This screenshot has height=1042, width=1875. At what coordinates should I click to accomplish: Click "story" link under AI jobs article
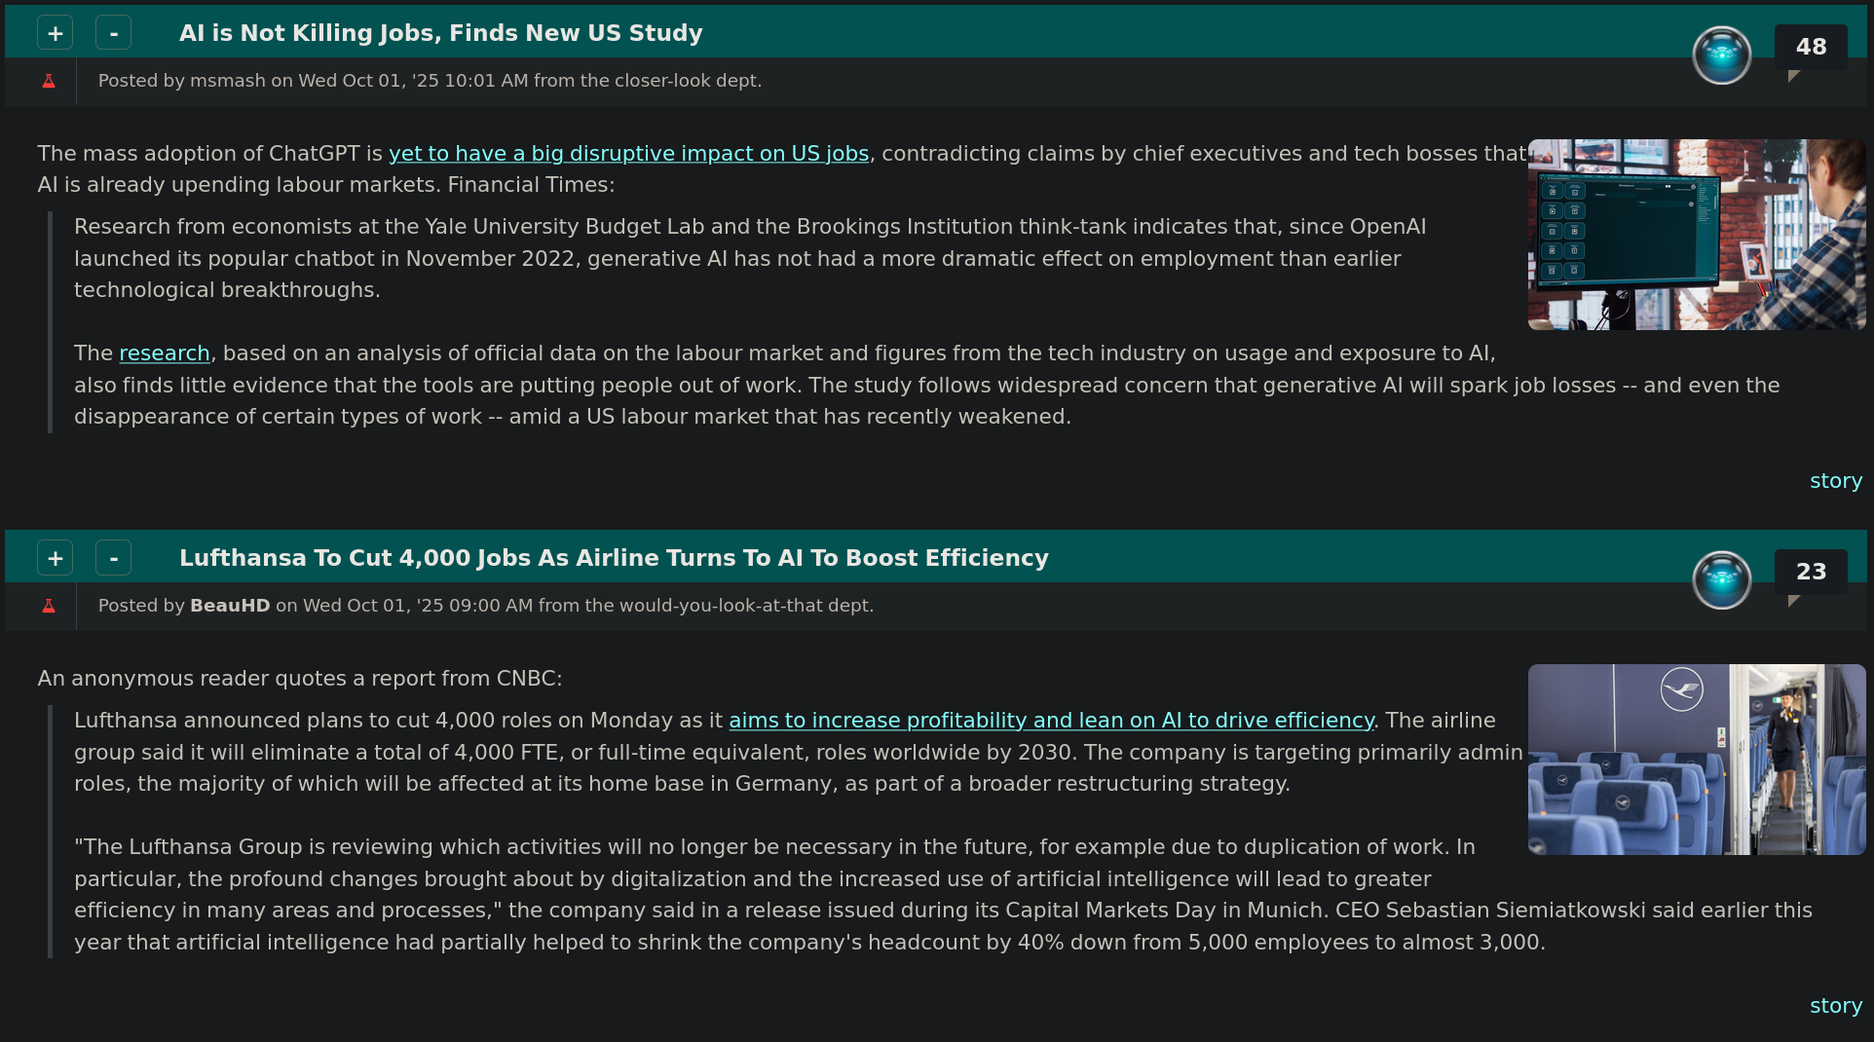point(1835,481)
